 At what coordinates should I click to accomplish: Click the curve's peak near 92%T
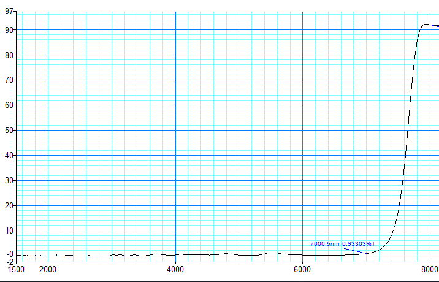click(426, 25)
